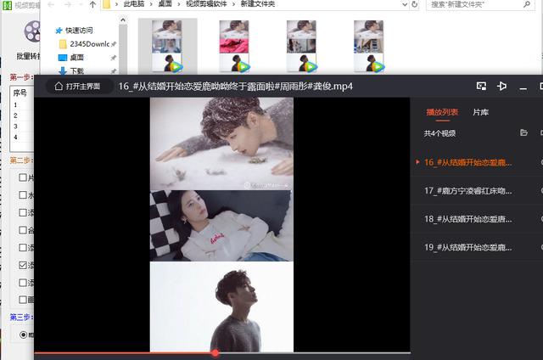Click the mini-mode icon in player title bar

481,86
